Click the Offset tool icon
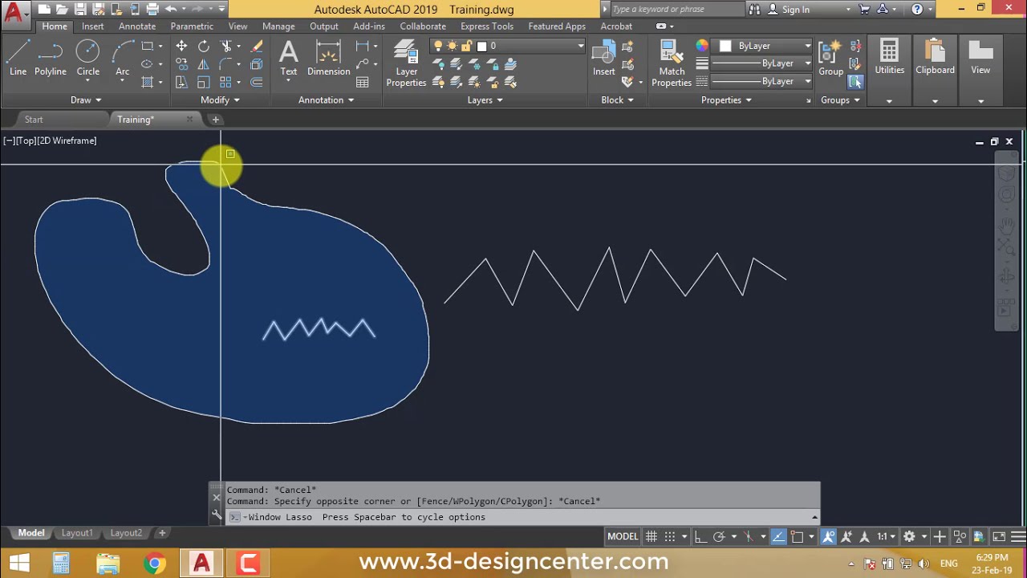 (257, 82)
